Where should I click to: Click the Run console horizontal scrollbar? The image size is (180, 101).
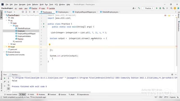[51, 92]
